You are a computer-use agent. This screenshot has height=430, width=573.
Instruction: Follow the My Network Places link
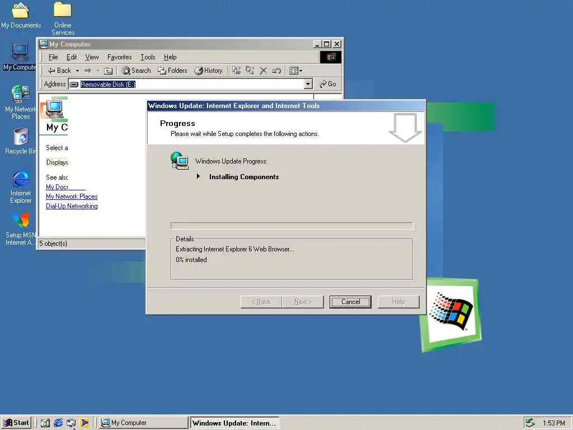[x=72, y=197]
